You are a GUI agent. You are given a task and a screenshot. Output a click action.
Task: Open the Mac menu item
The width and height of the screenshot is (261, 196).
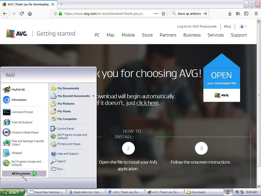(111, 35)
